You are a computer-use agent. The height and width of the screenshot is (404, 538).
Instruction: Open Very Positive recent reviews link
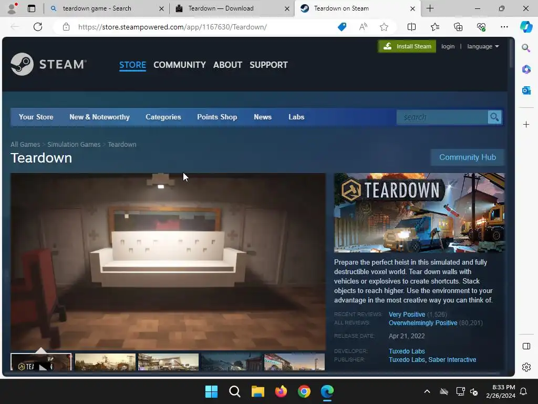pos(407,315)
